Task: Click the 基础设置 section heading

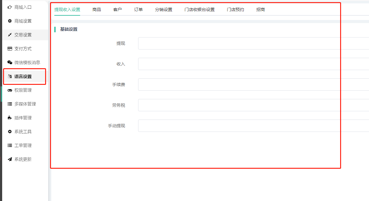Action: (69, 29)
